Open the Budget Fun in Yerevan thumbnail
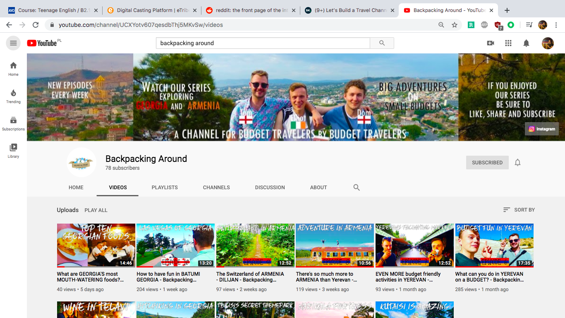The height and width of the screenshot is (318, 565). [495, 246]
